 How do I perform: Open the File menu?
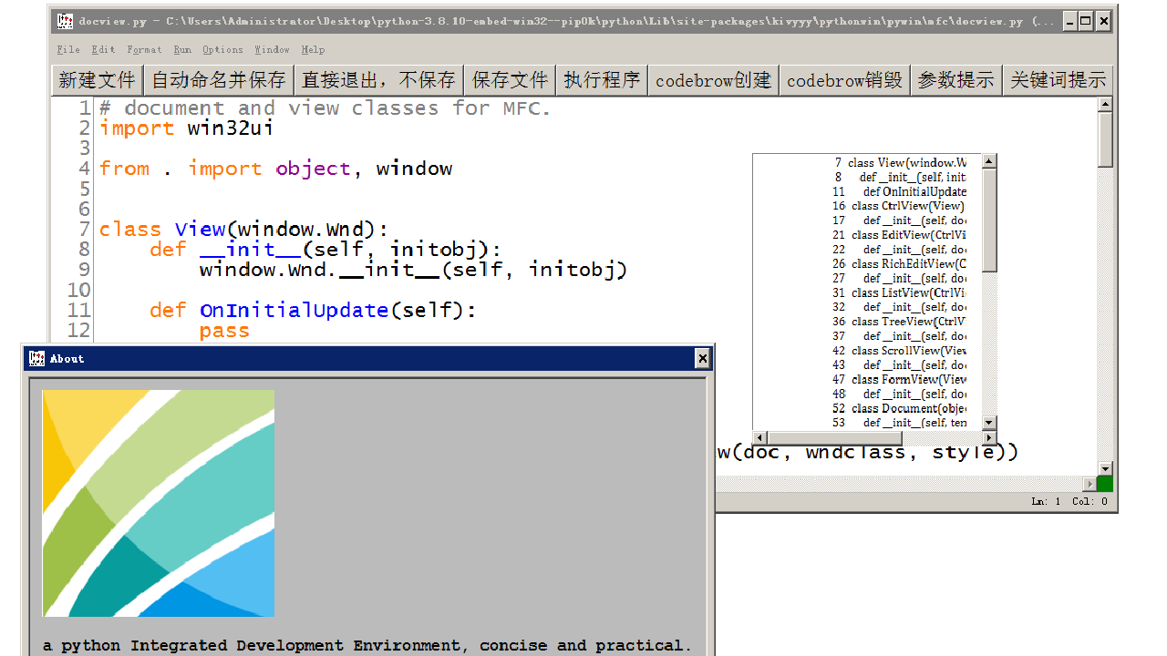point(68,50)
